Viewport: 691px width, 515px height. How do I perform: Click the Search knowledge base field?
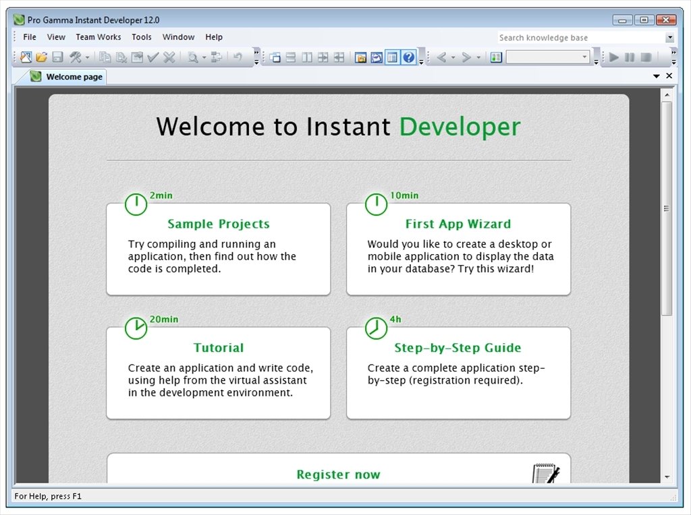(x=581, y=38)
